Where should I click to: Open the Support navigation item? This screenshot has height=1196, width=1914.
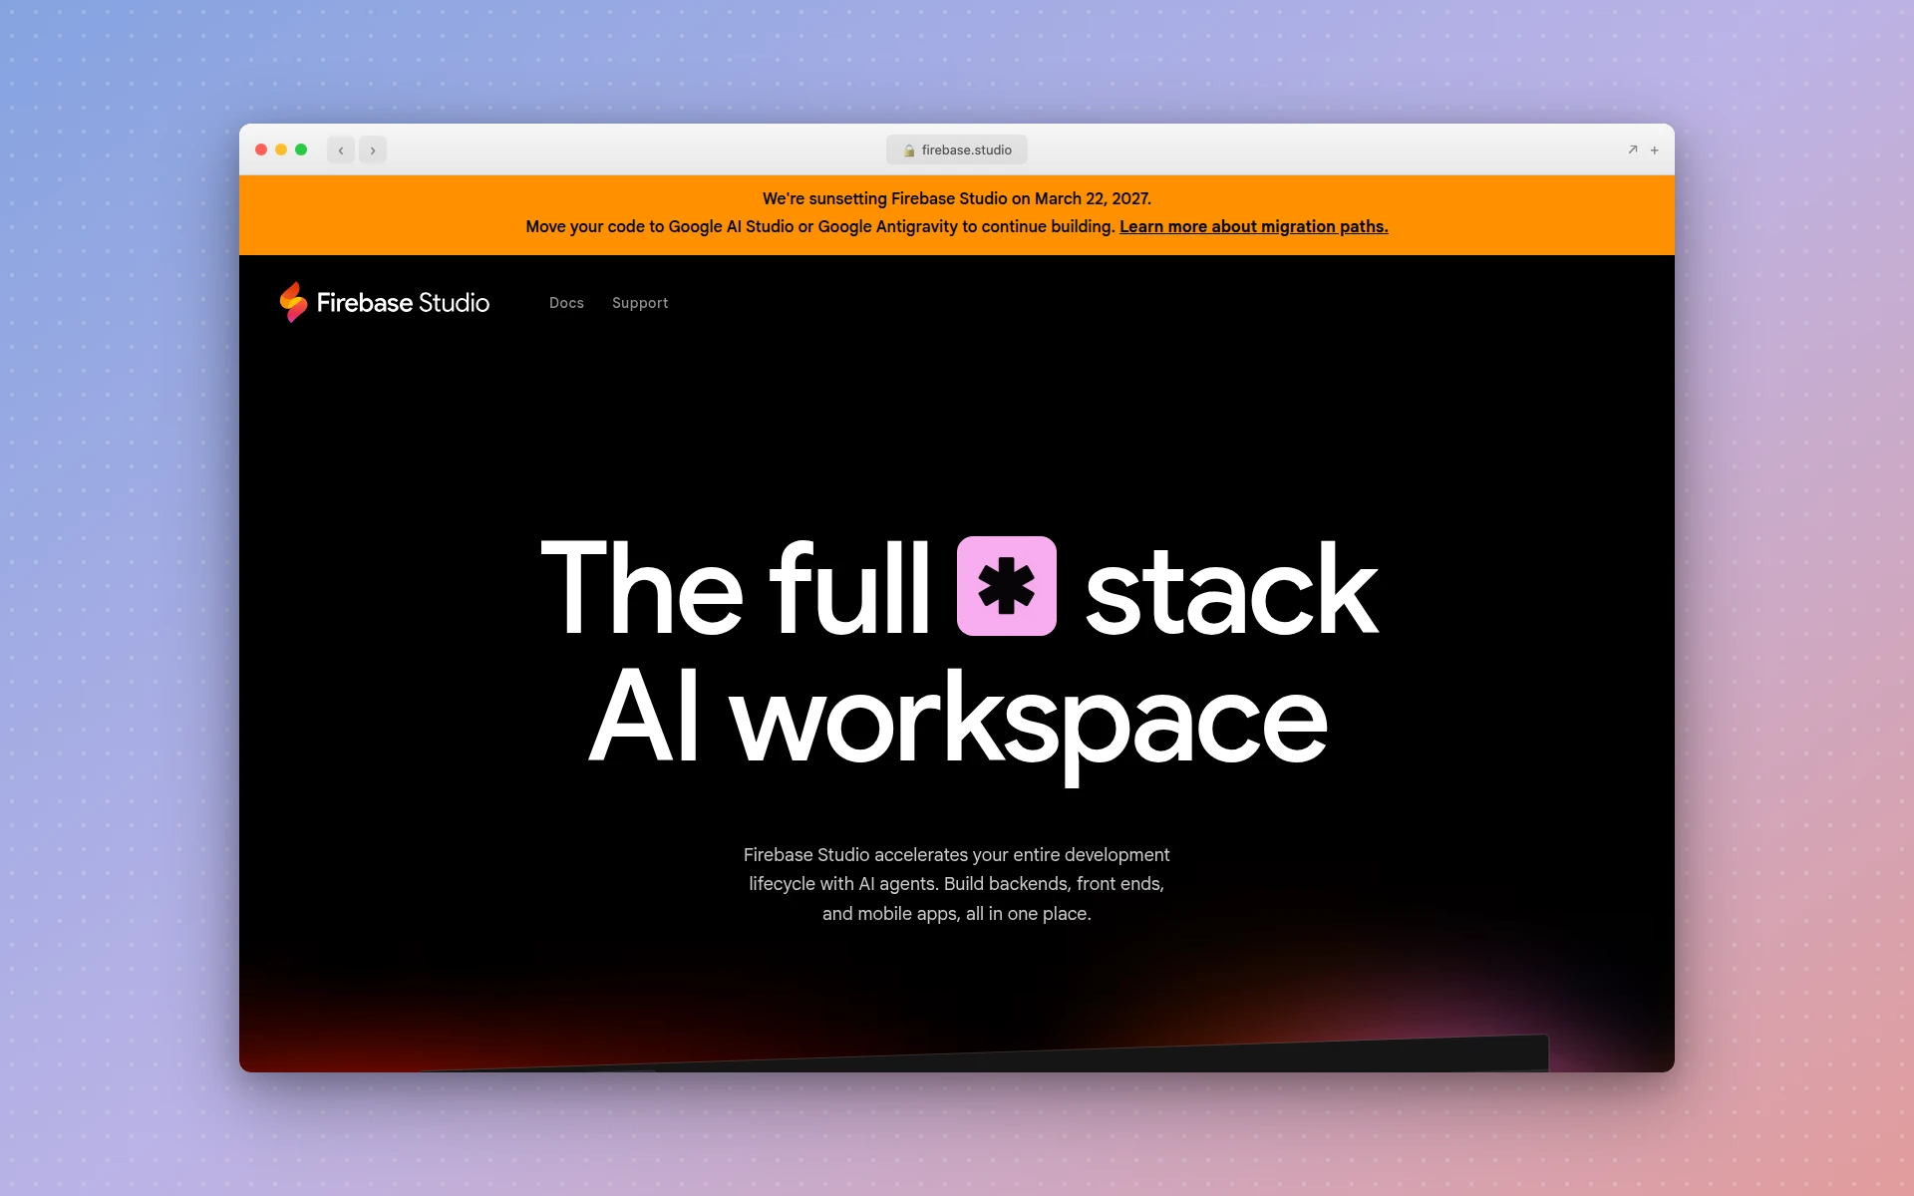click(x=640, y=303)
